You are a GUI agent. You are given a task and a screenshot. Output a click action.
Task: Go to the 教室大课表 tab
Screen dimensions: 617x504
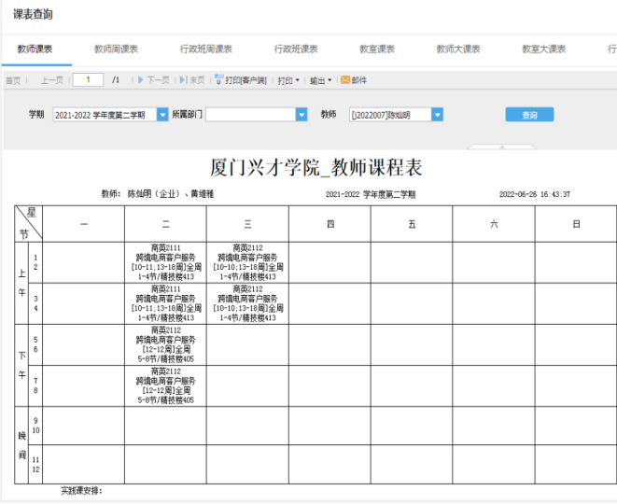[x=544, y=49]
